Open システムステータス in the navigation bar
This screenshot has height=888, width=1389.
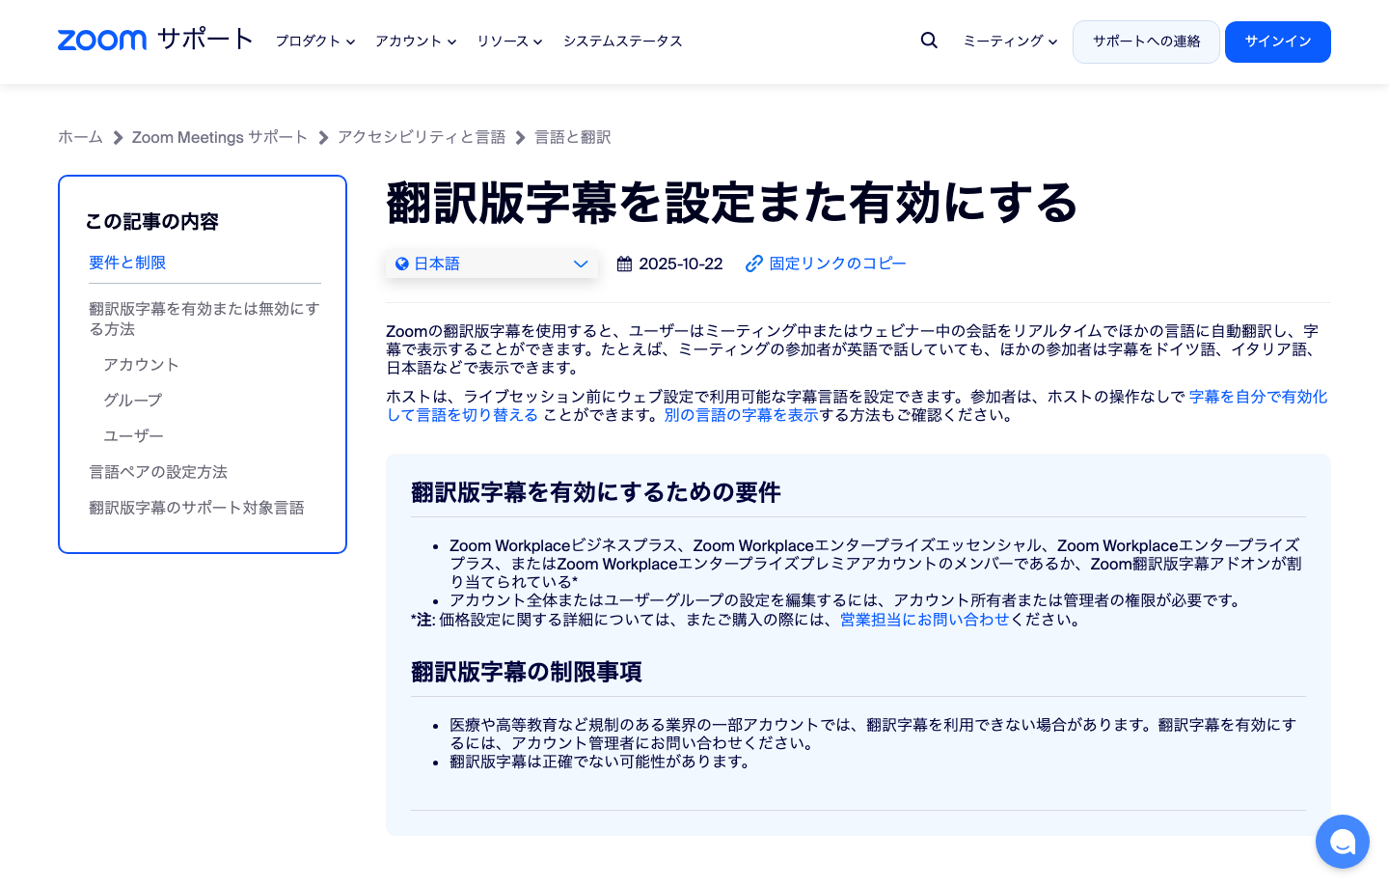point(623,42)
